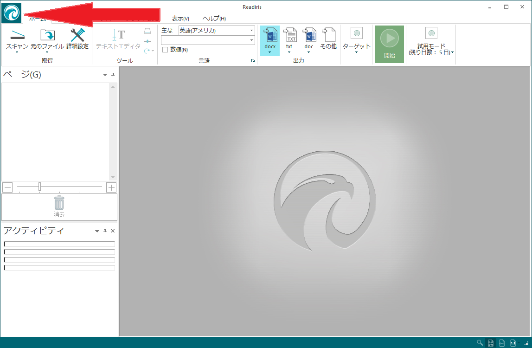
Task: Click the green 開始 start button
Action: pos(390,44)
